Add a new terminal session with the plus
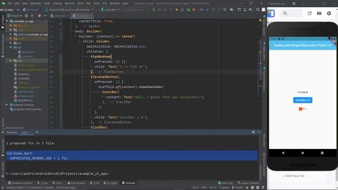This screenshot has height=190, width=338. coord(36,132)
